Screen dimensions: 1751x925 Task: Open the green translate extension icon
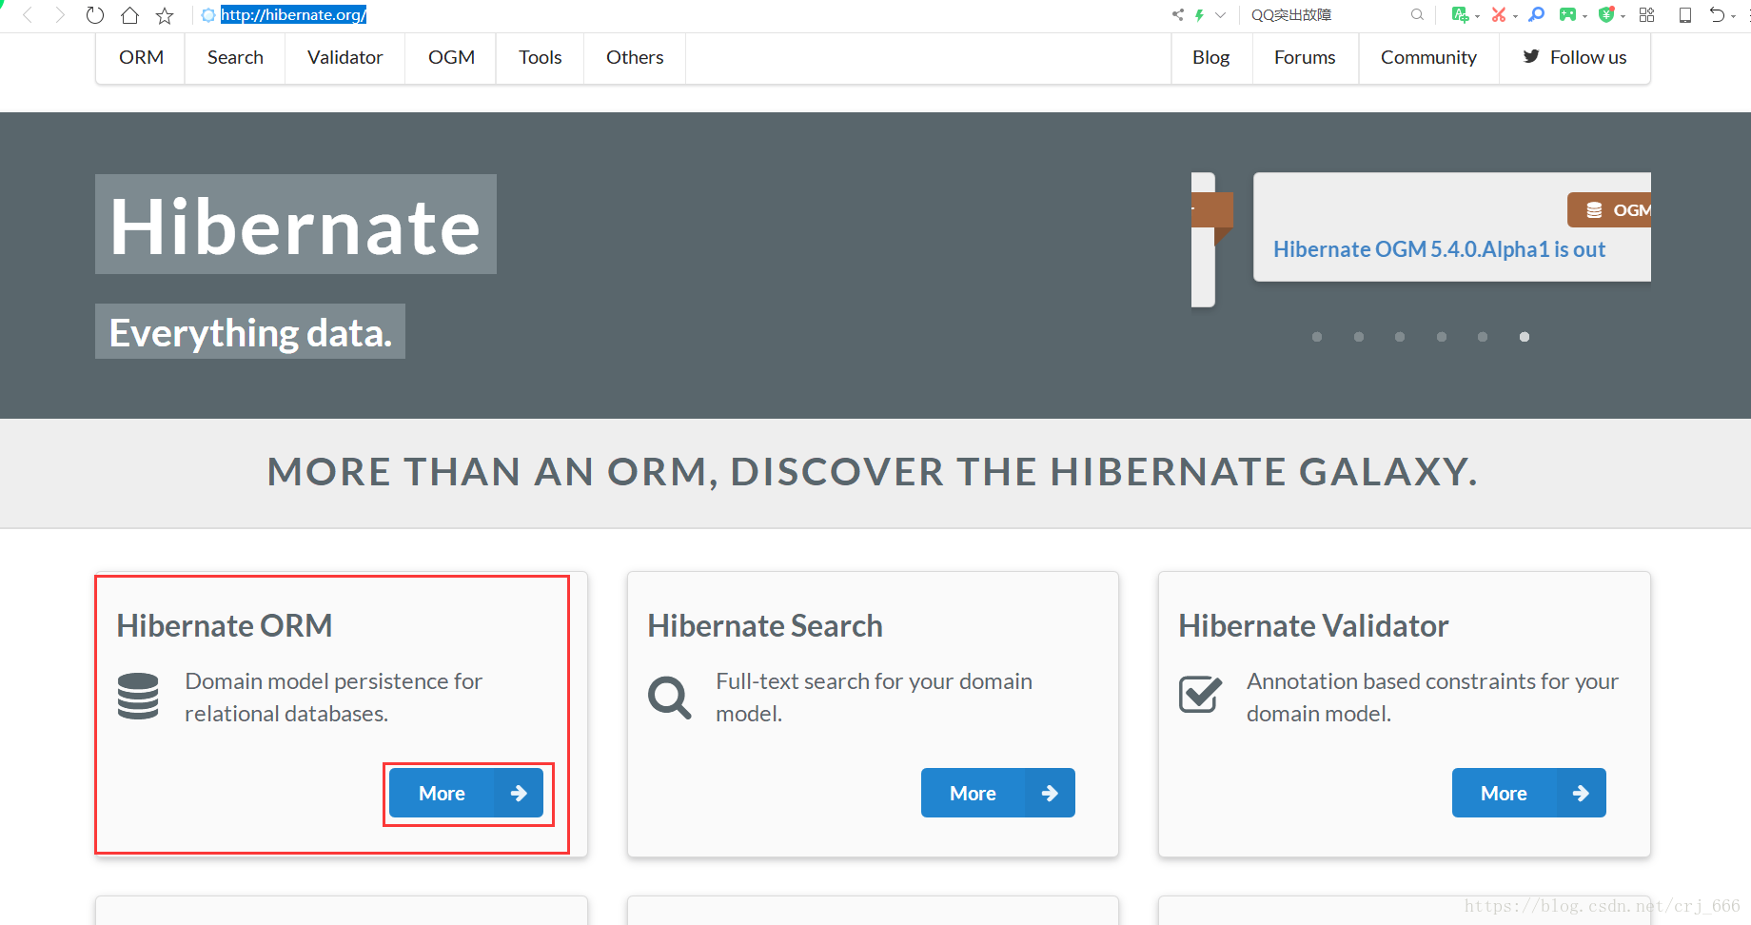click(1459, 14)
